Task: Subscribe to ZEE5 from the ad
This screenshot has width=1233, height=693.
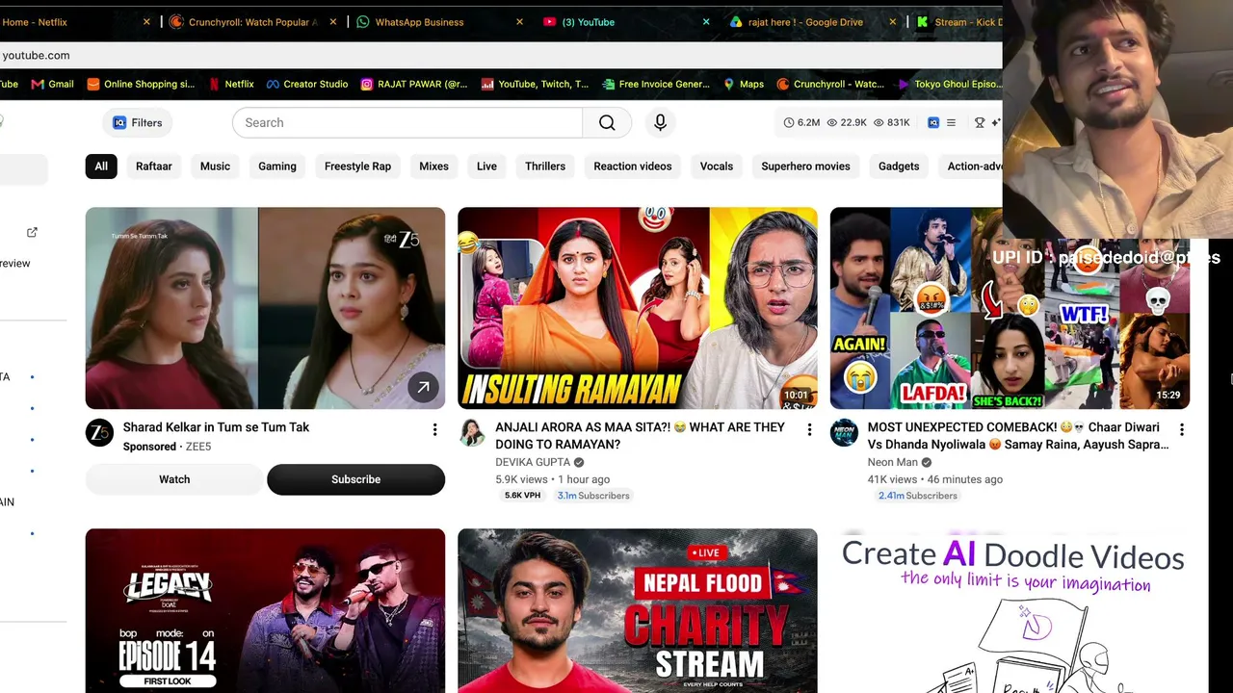Action: coord(355,479)
